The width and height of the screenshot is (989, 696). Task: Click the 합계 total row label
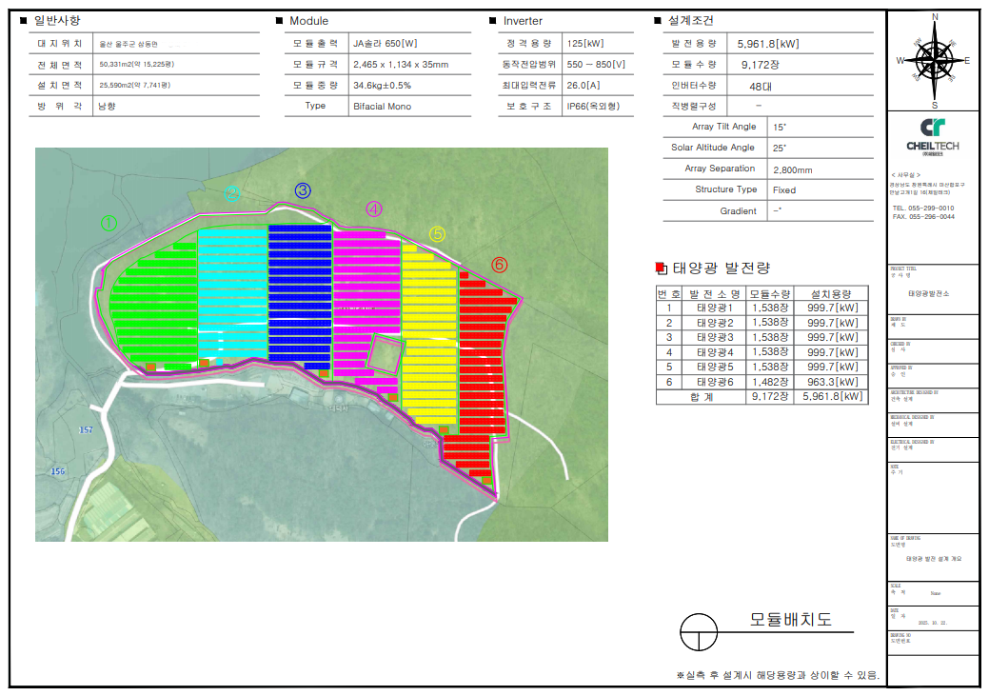(701, 397)
